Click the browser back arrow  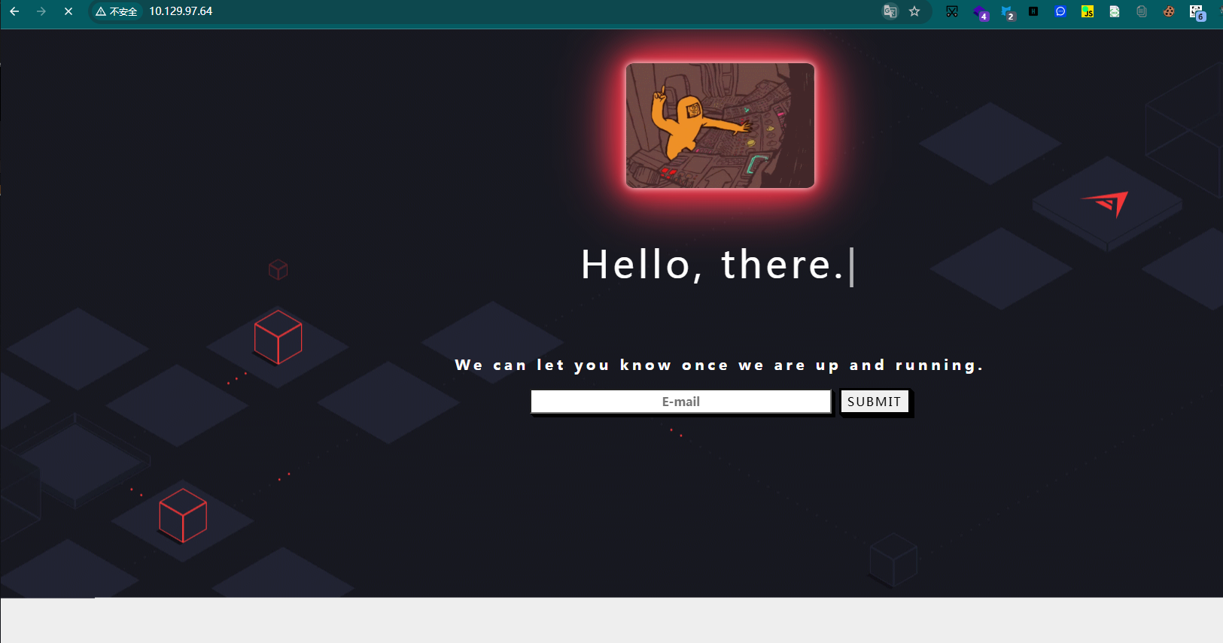14,11
